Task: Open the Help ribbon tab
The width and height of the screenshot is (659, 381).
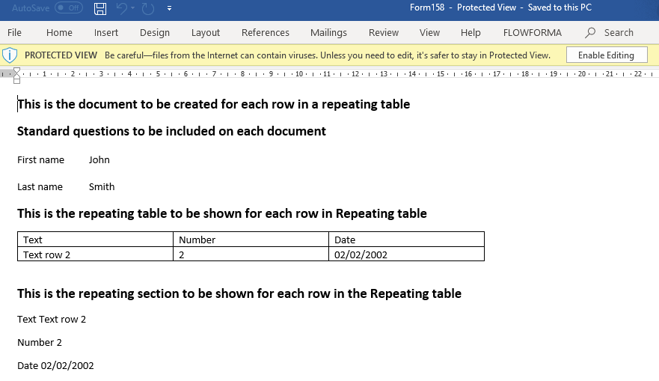Action: (x=471, y=32)
